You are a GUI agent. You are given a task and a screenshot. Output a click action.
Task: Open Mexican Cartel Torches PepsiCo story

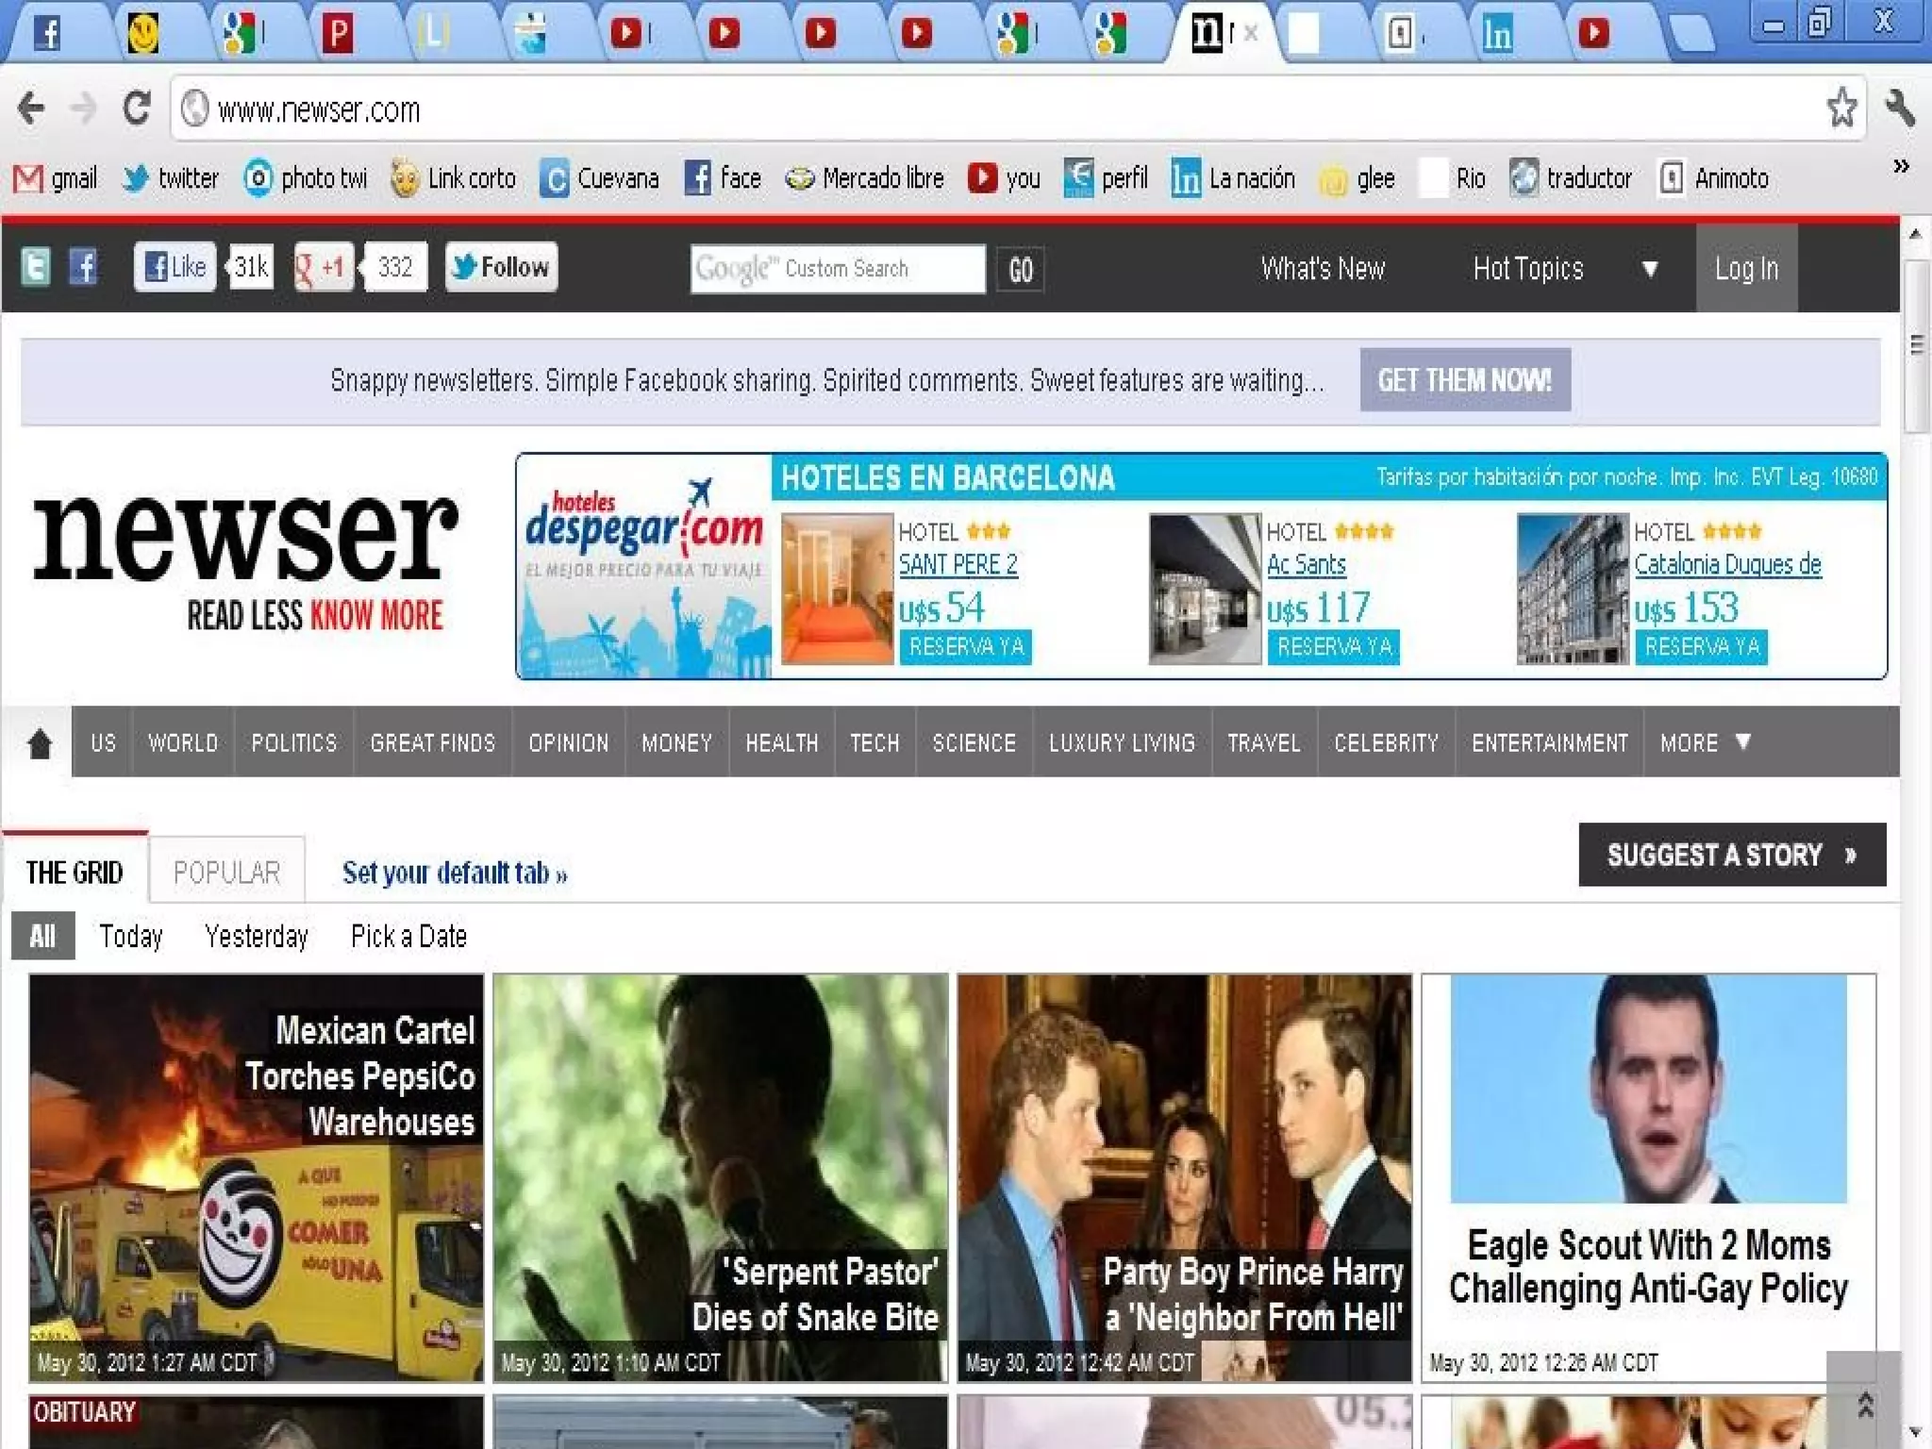[256, 1177]
